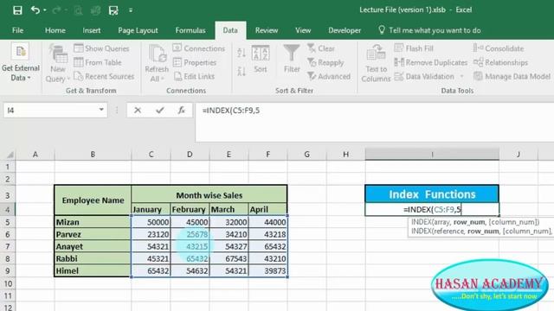Cancel formula entry with X

(138, 111)
